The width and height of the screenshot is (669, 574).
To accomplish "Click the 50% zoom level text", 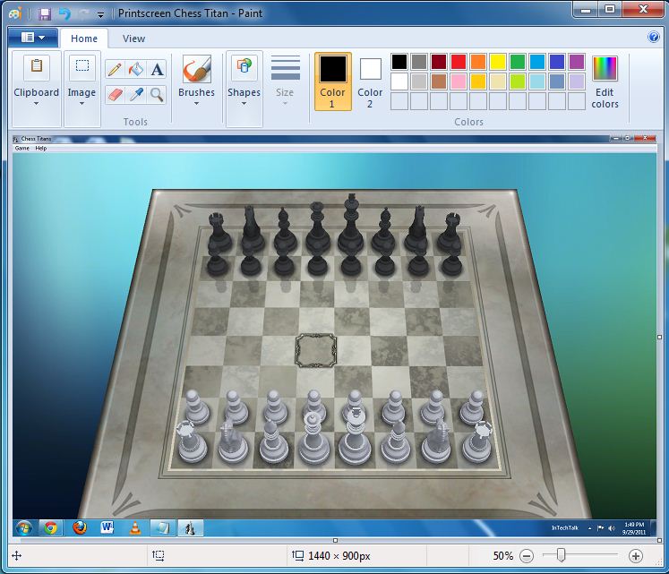I will click(503, 556).
